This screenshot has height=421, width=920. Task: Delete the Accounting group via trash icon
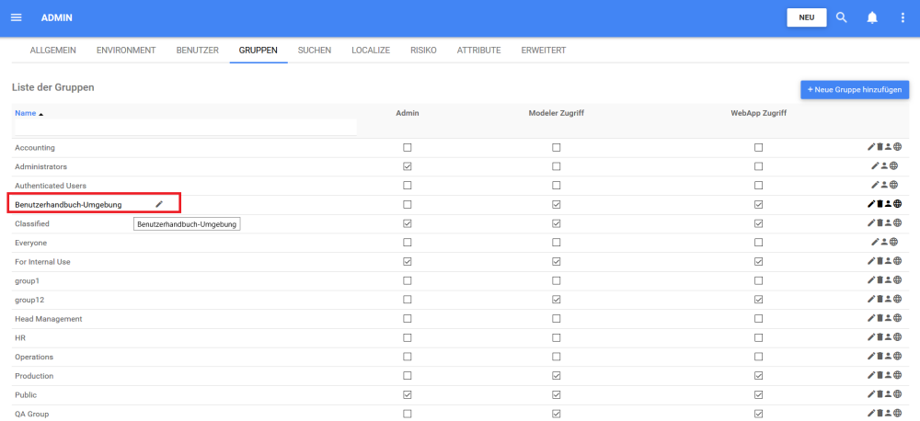pyautogui.click(x=880, y=147)
